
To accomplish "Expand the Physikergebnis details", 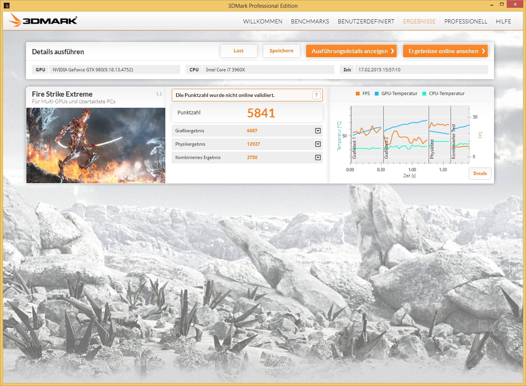I will (318, 144).
